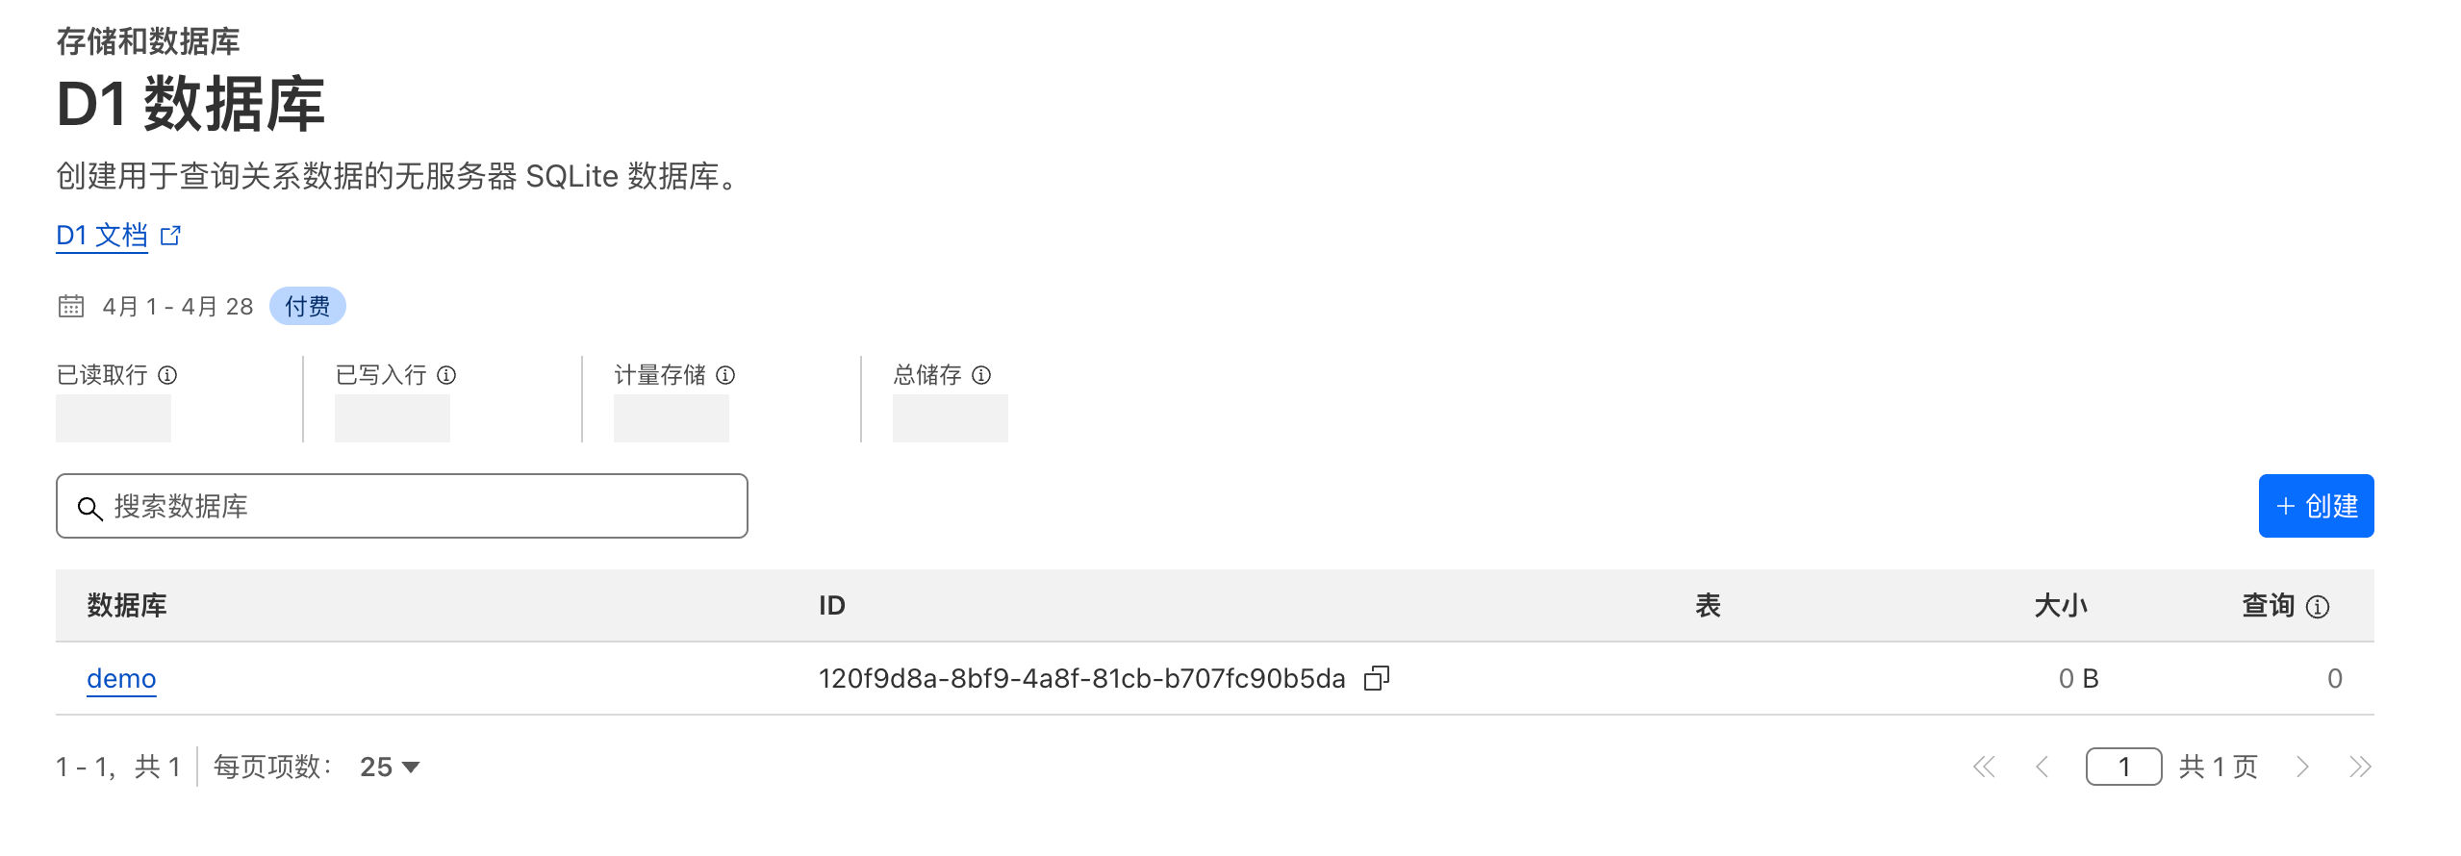
Task: Click the 付费 plan badge
Action: click(307, 306)
